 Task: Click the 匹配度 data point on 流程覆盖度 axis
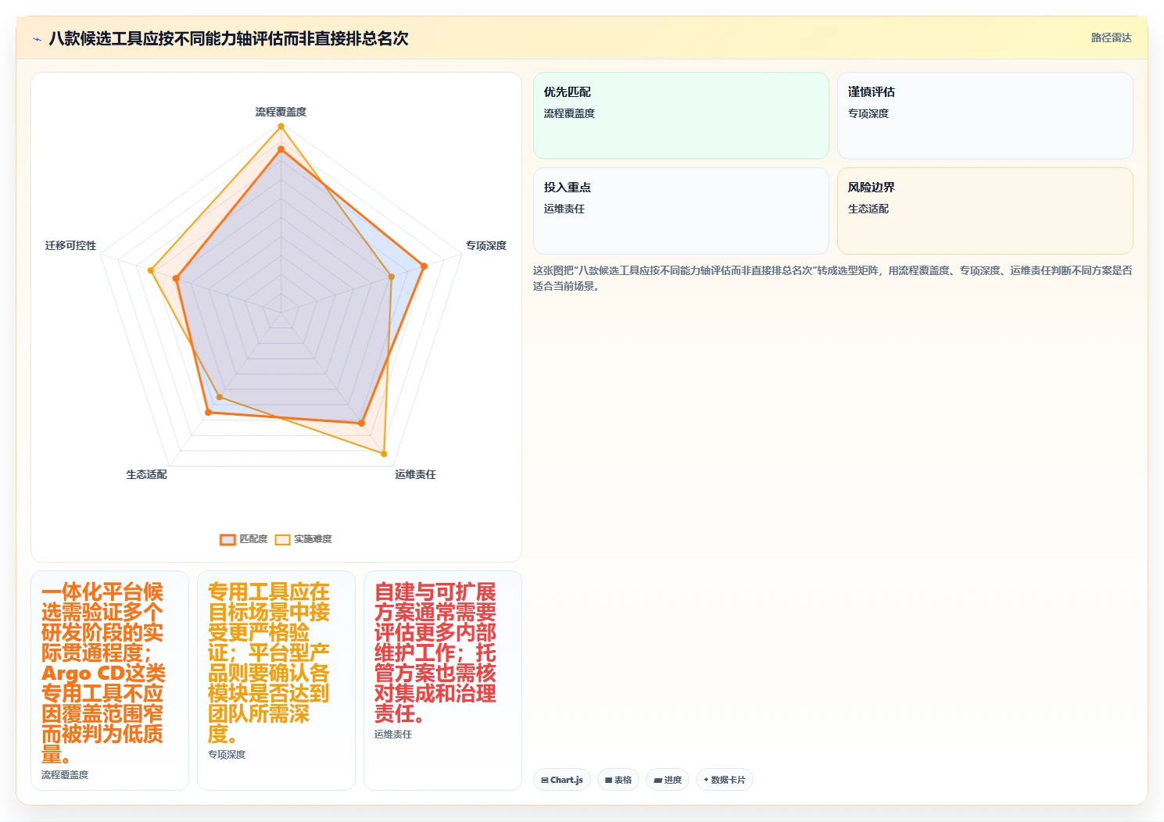[x=281, y=149]
